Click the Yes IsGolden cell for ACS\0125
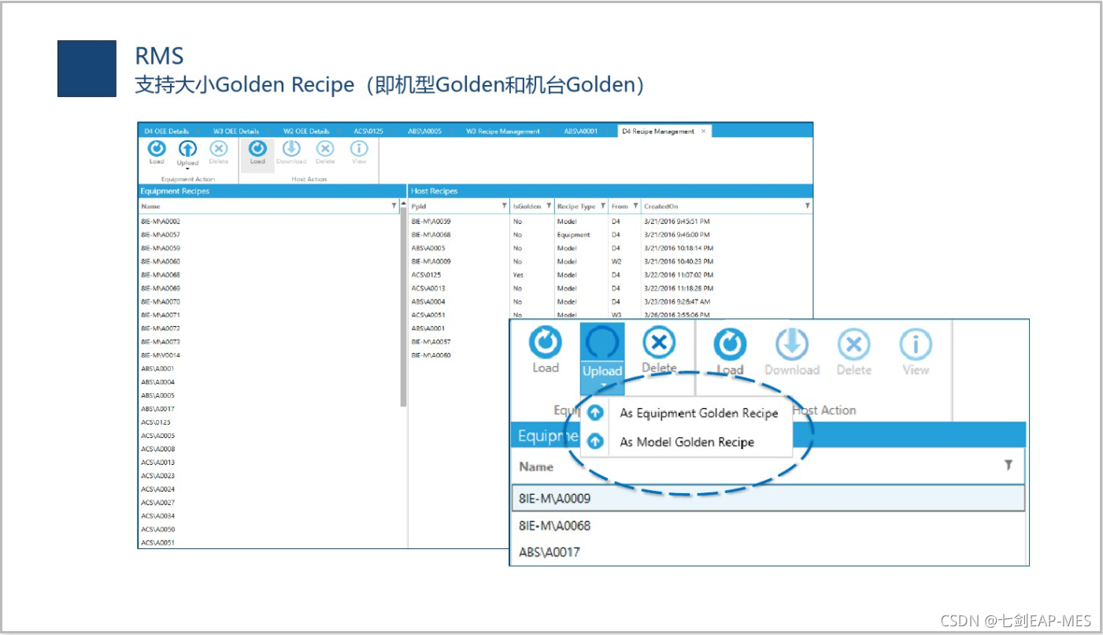Screen dimensions: 1103x635 point(518,275)
